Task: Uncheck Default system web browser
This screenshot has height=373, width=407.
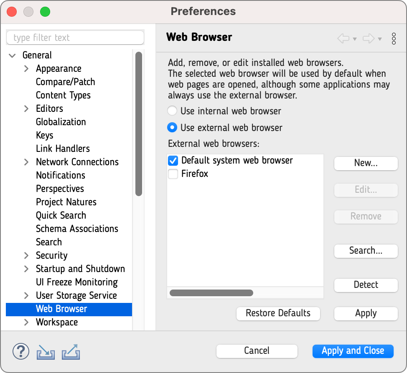Action: tap(173, 160)
